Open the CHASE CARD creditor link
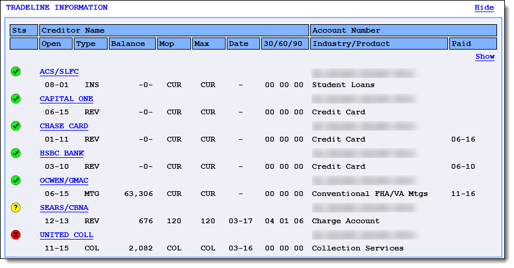The width and height of the screenshot is (514, 268). point(64,126)
